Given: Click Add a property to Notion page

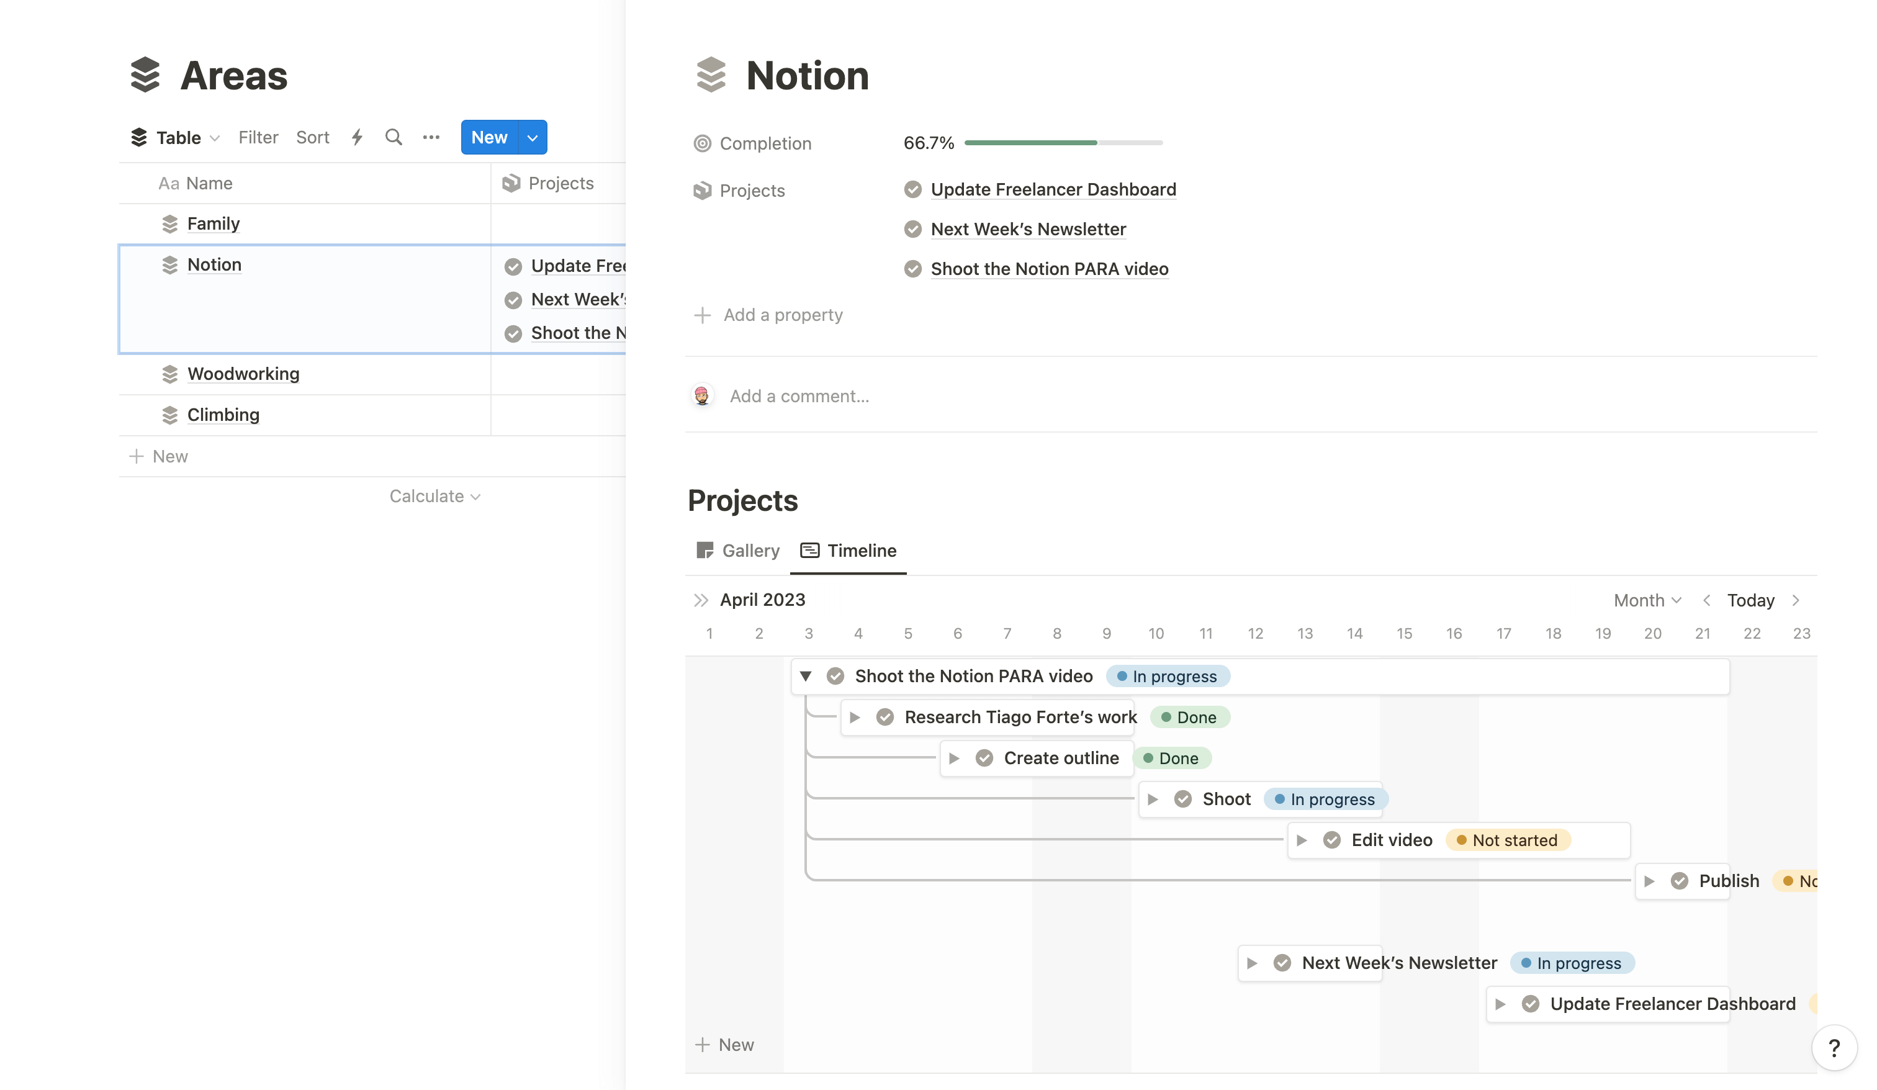Looking at the screenshot, I should pyautogui.click(x=782, y=314).
